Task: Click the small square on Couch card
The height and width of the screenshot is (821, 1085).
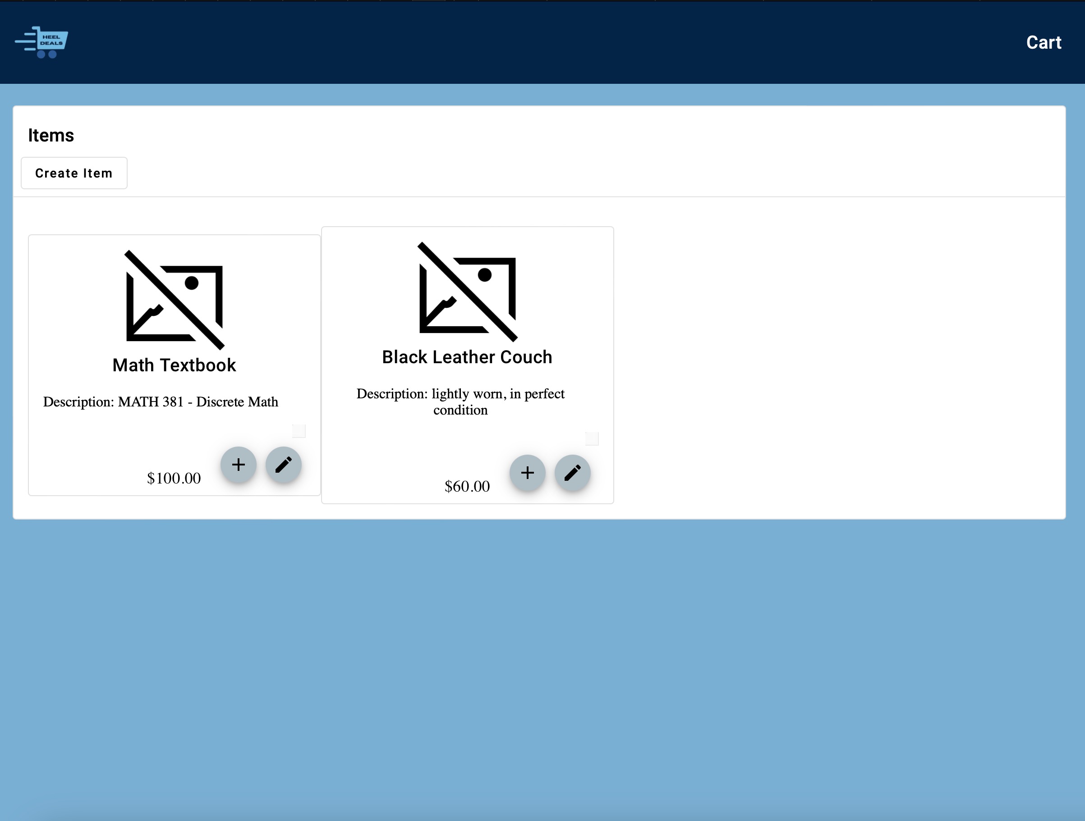Action: 592,439
